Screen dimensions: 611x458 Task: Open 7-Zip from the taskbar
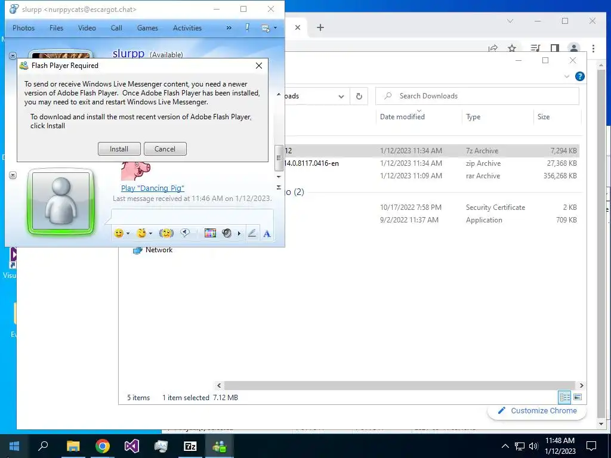190,446
